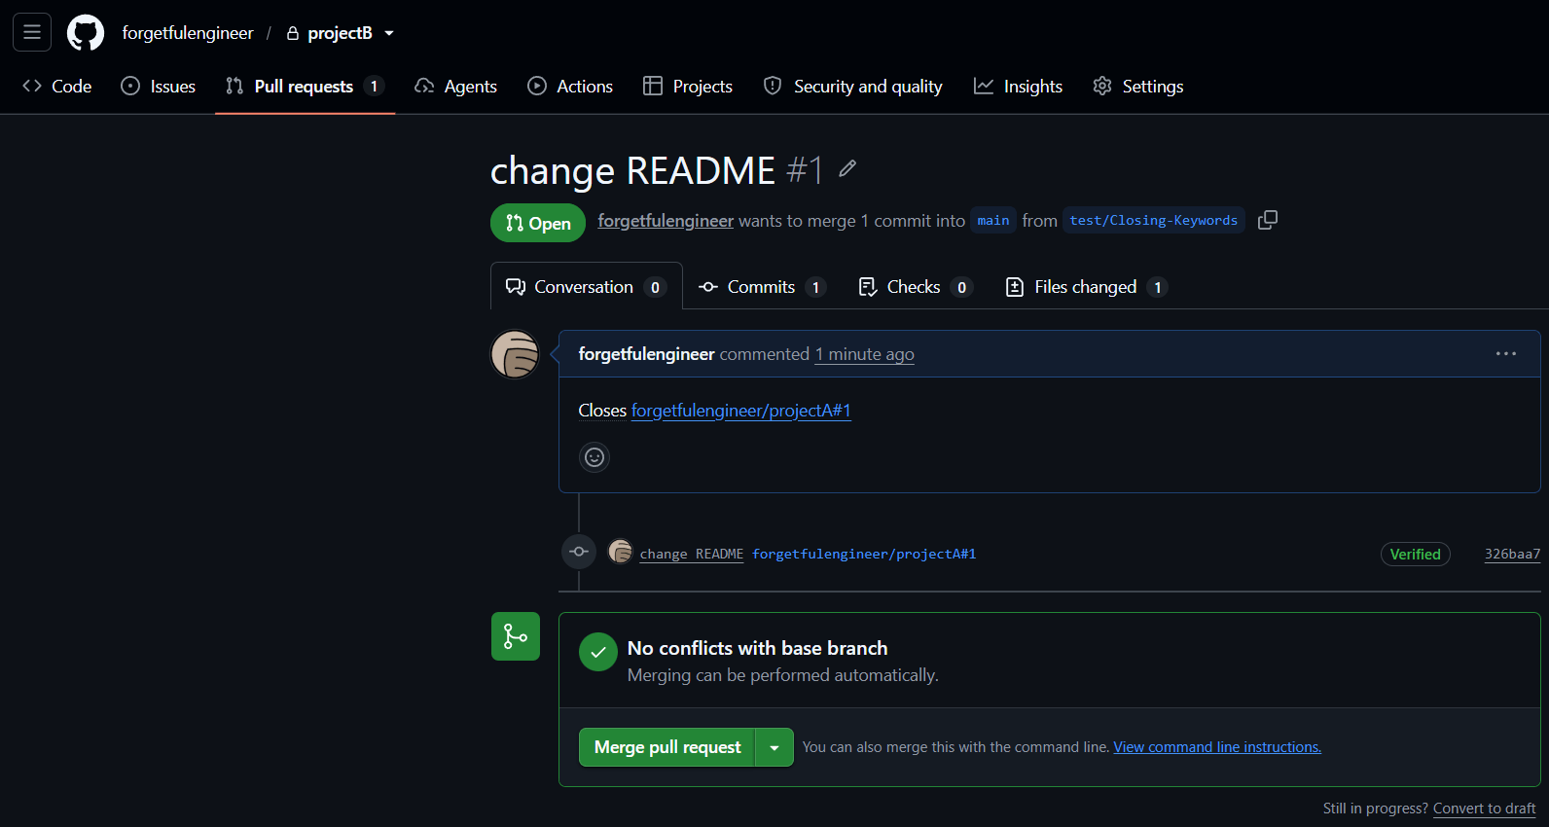The height and width of the screenshot is (827, 1549).
Task: Open forgetfulengineer/projectA#1 link in commit line
Action: 864,554
